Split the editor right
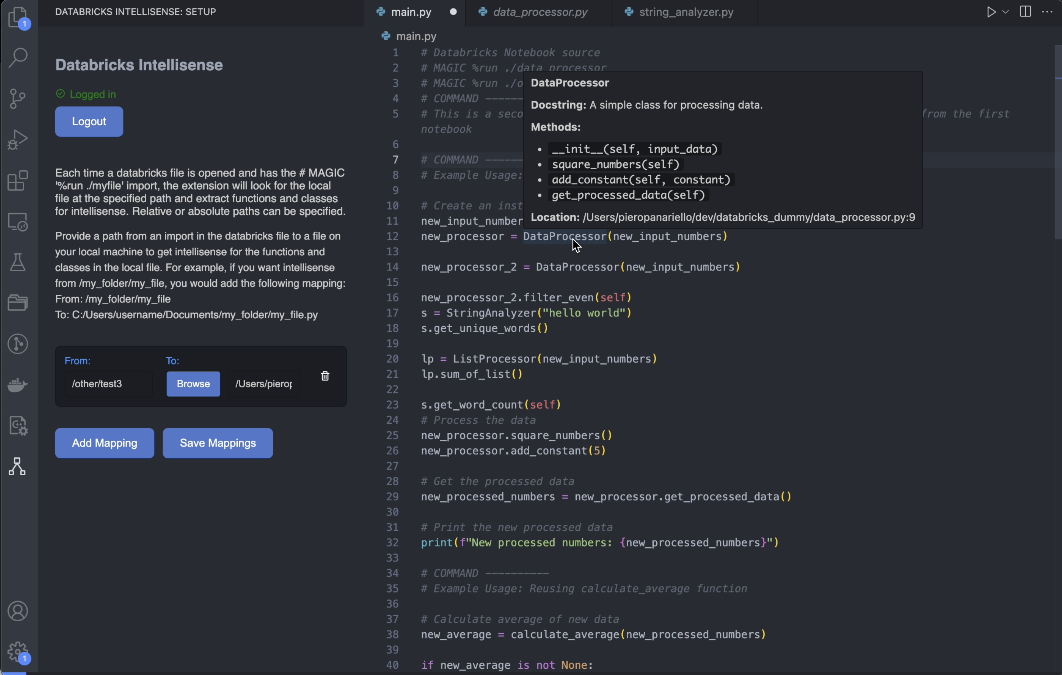 (1026, 12)
